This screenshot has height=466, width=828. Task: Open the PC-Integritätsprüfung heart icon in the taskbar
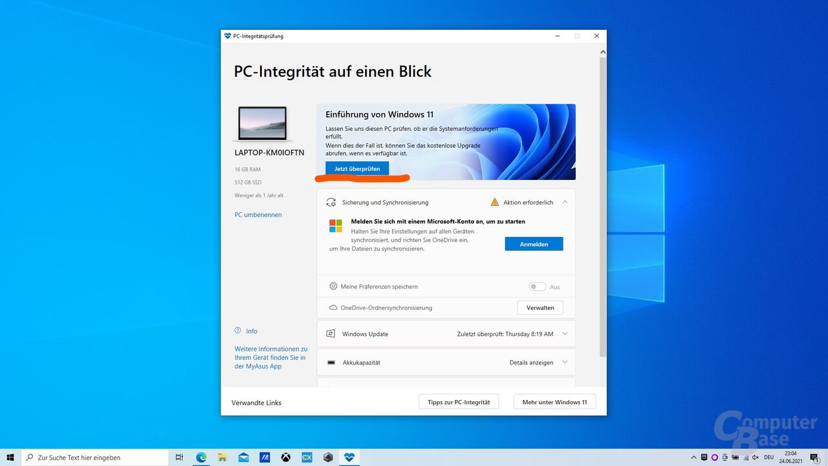(349, 457)
